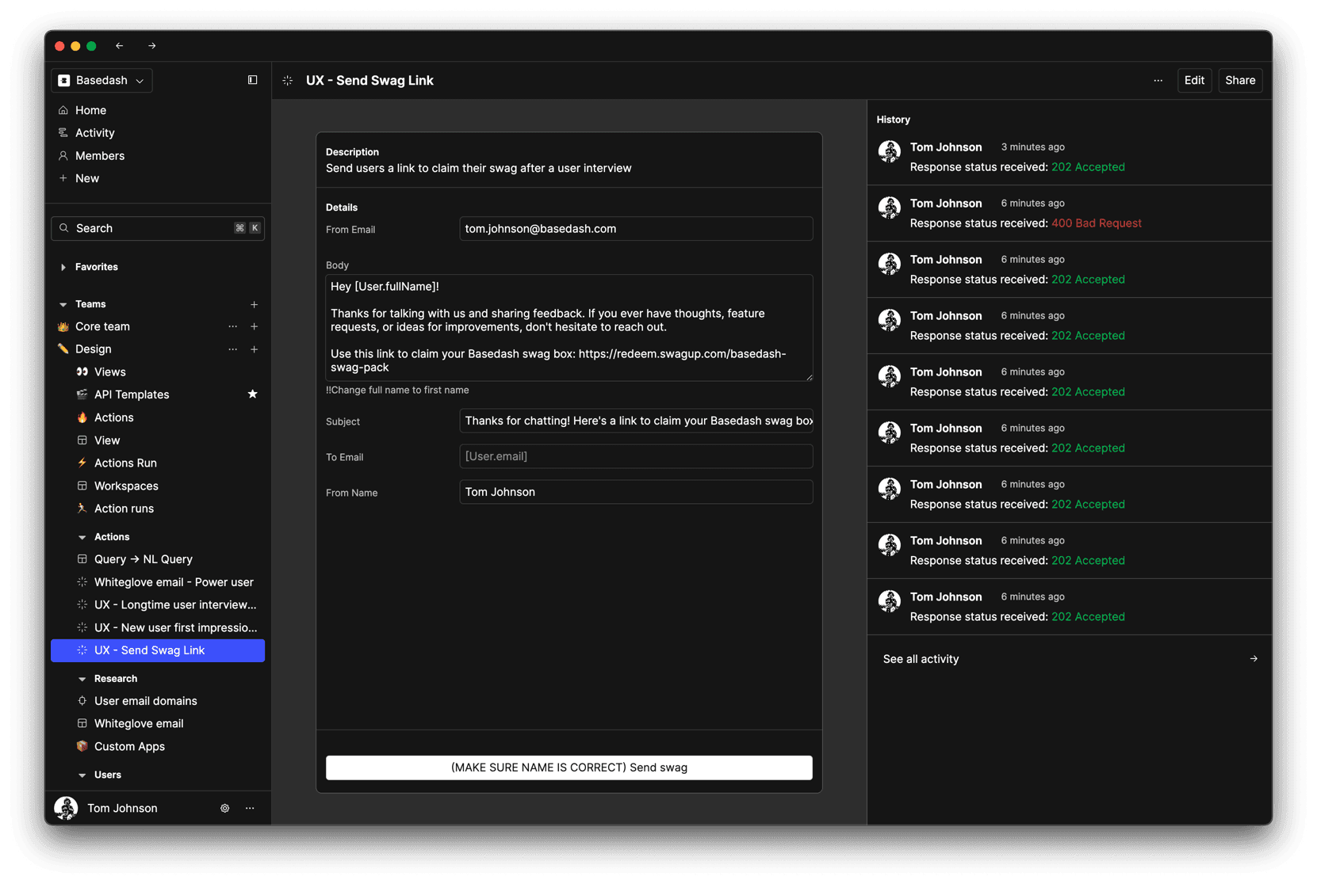Viewport: 1317px width, 884px height.
Task: Click the See all activity arrow
Action: (1254, 659)
